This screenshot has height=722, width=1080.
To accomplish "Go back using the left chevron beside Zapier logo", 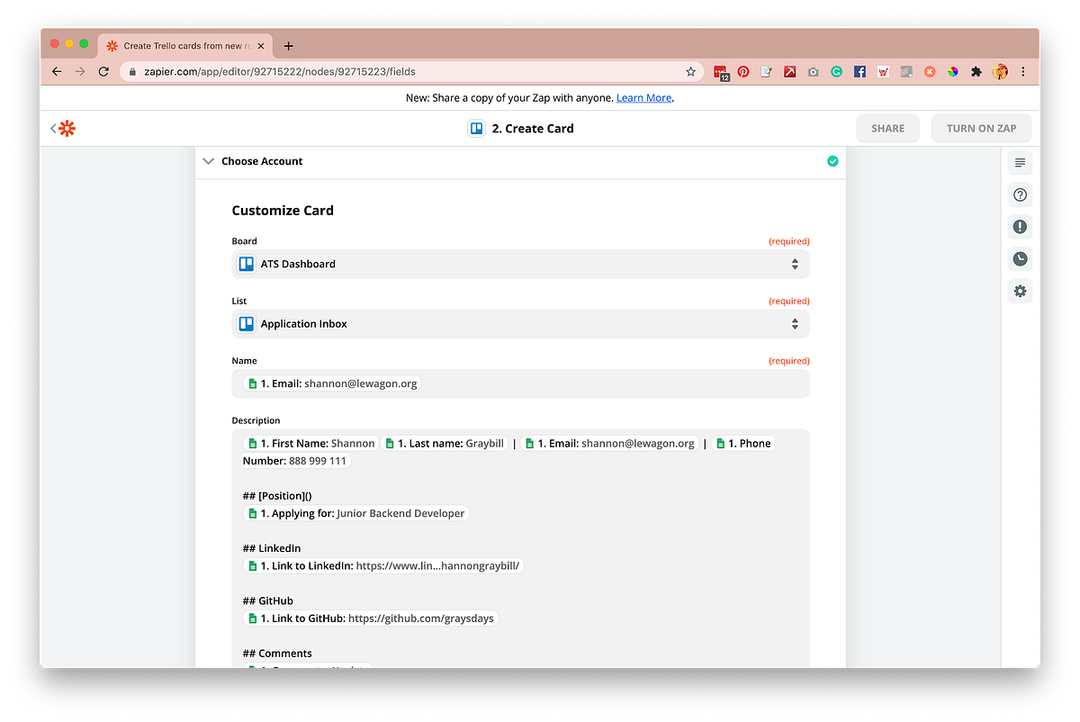I will [x=53, y=129].
